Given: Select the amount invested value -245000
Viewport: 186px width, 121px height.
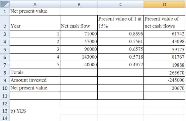Looking at the screenshot, I should pos(164,80).
